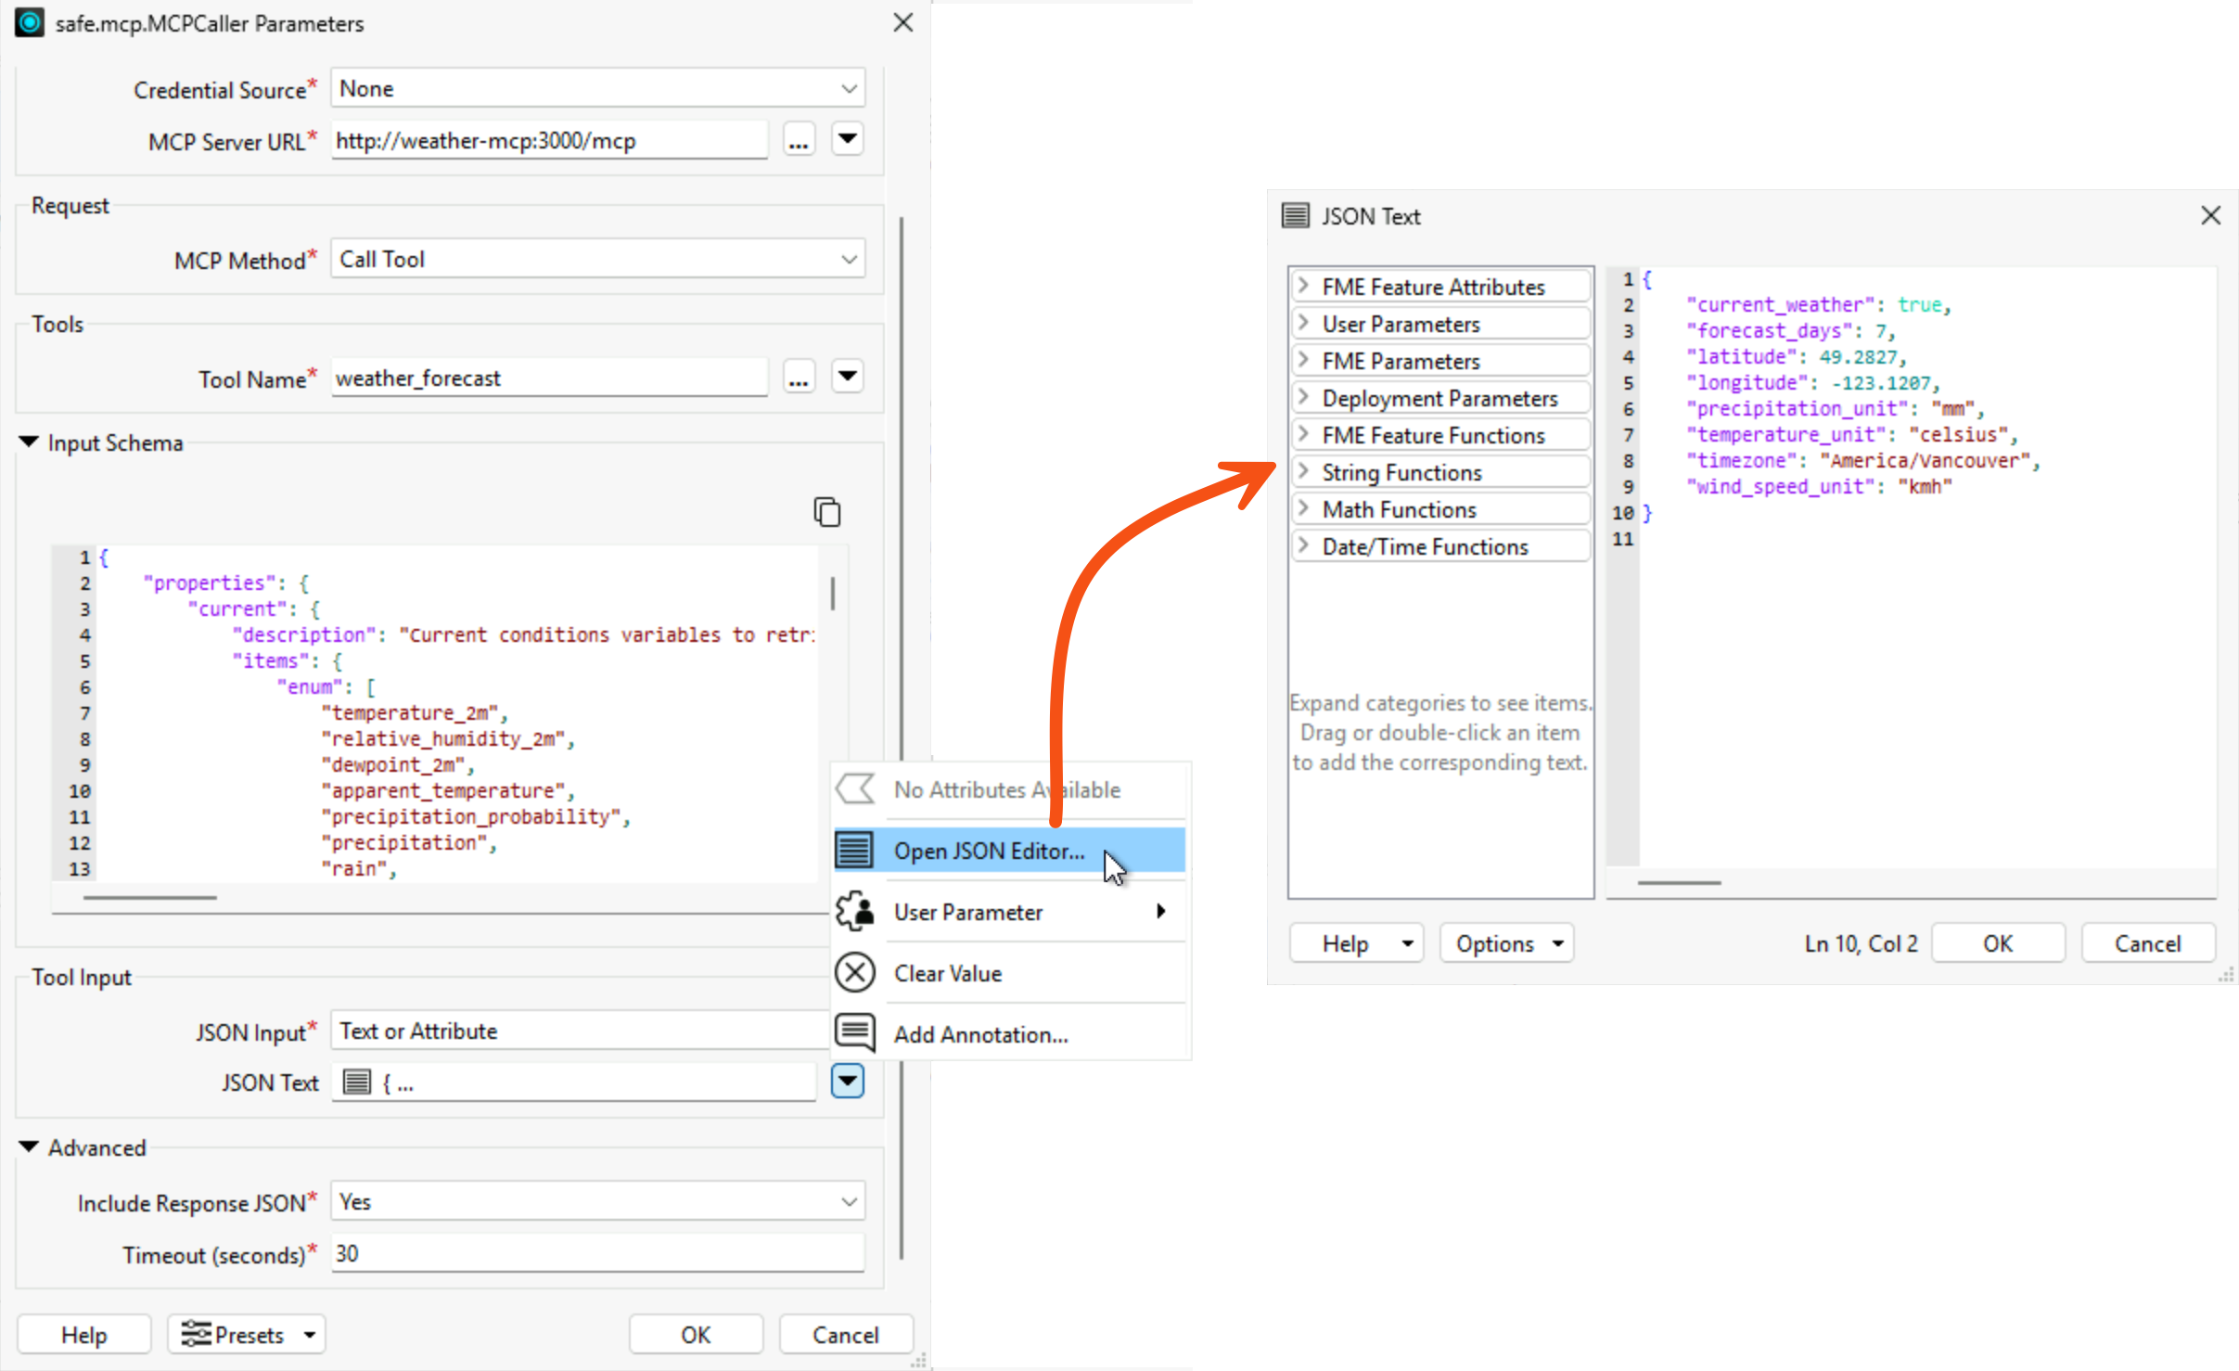2239x1371 pixels.
Task: Click Input Schema horizontal scrollbar
Action: click(149, 897)
